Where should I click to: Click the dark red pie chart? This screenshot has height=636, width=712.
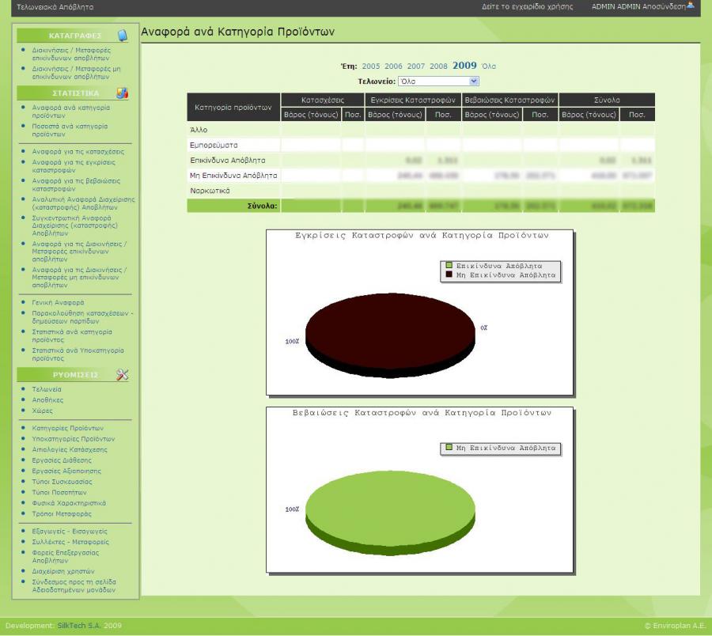click(391, 335)
